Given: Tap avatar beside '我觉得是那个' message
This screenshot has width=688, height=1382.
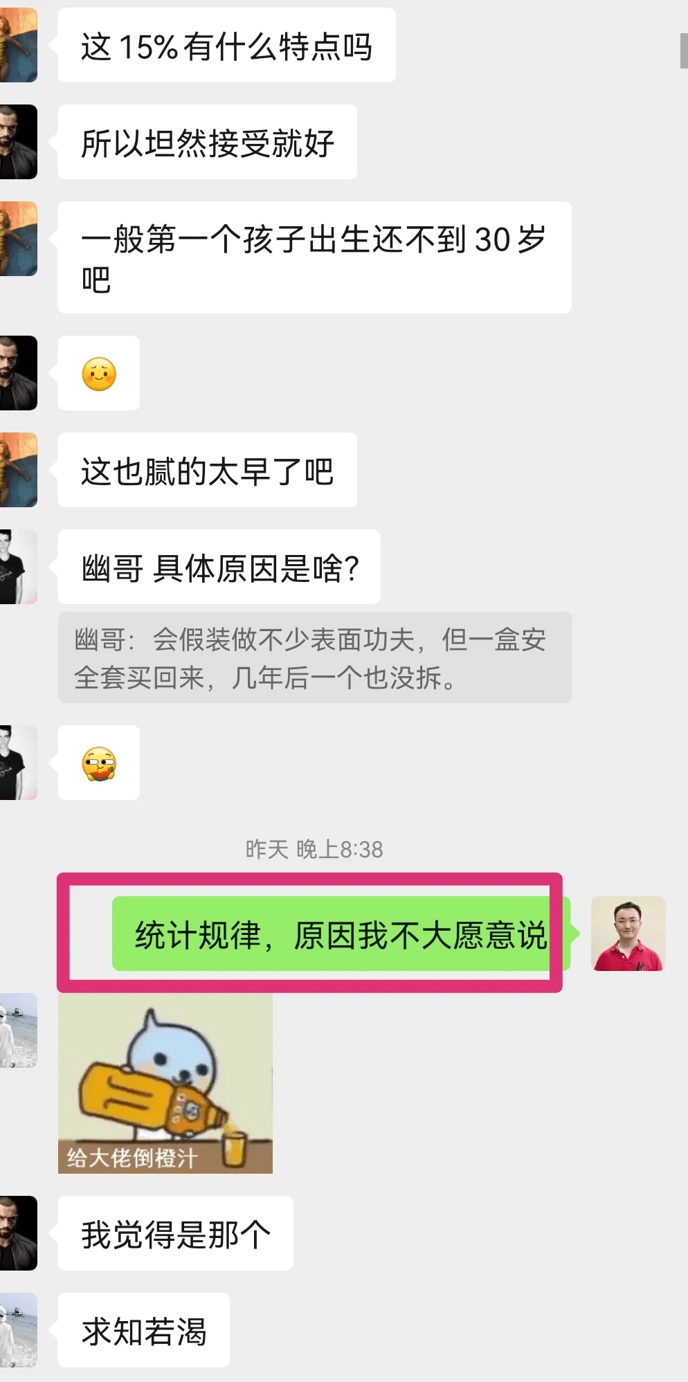Looking at the screenshot, I should pos(19,1233).
